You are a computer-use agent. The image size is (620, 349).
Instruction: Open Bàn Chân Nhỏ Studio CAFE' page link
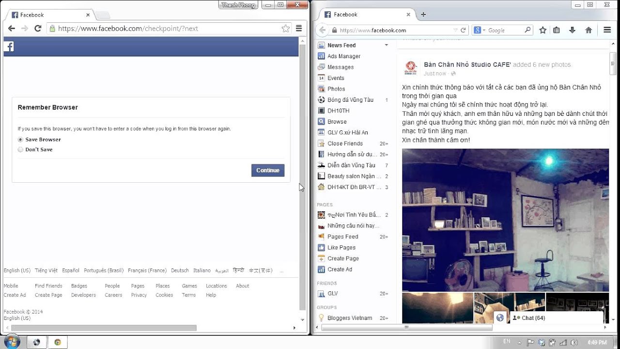point(468,64)
